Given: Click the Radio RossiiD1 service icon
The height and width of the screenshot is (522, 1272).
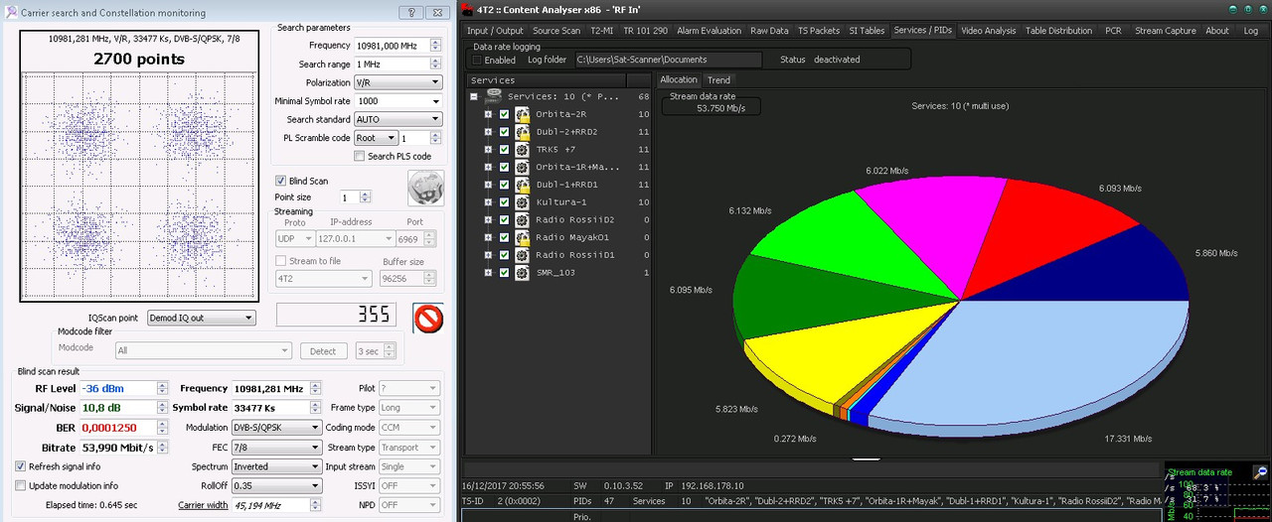Looking at the screenshot, I should point(522,254).
